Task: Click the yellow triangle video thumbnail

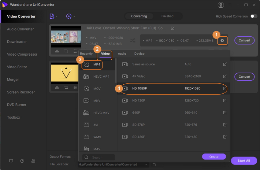Action: [x=65, y=73]
